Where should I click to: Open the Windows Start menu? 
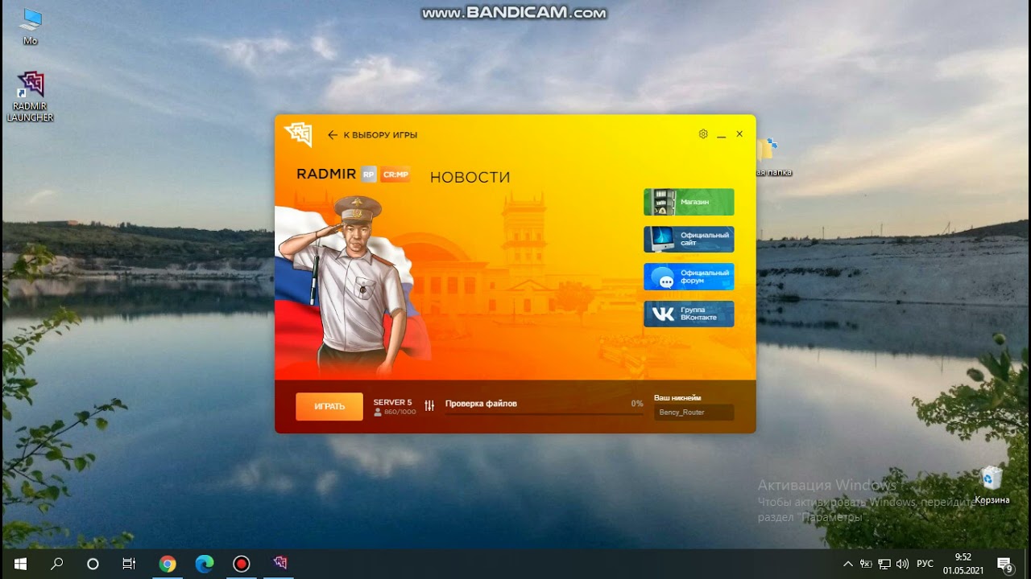(x=20, y=564)
